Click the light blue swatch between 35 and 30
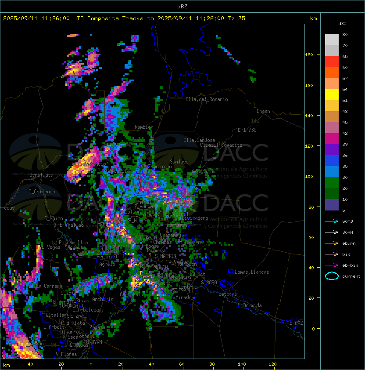365x370 pixels. click(332, 172)
